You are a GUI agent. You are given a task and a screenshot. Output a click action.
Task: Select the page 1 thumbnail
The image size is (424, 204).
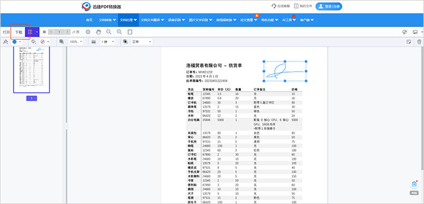pos(32,69)
